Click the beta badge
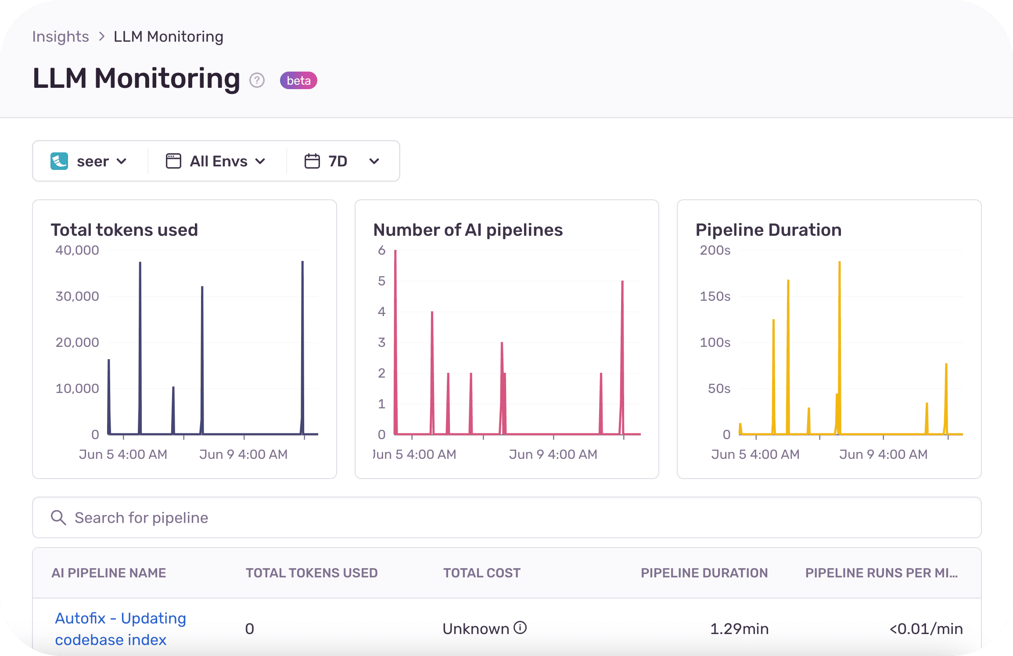 pyautogui.click(x=298, y=80)
